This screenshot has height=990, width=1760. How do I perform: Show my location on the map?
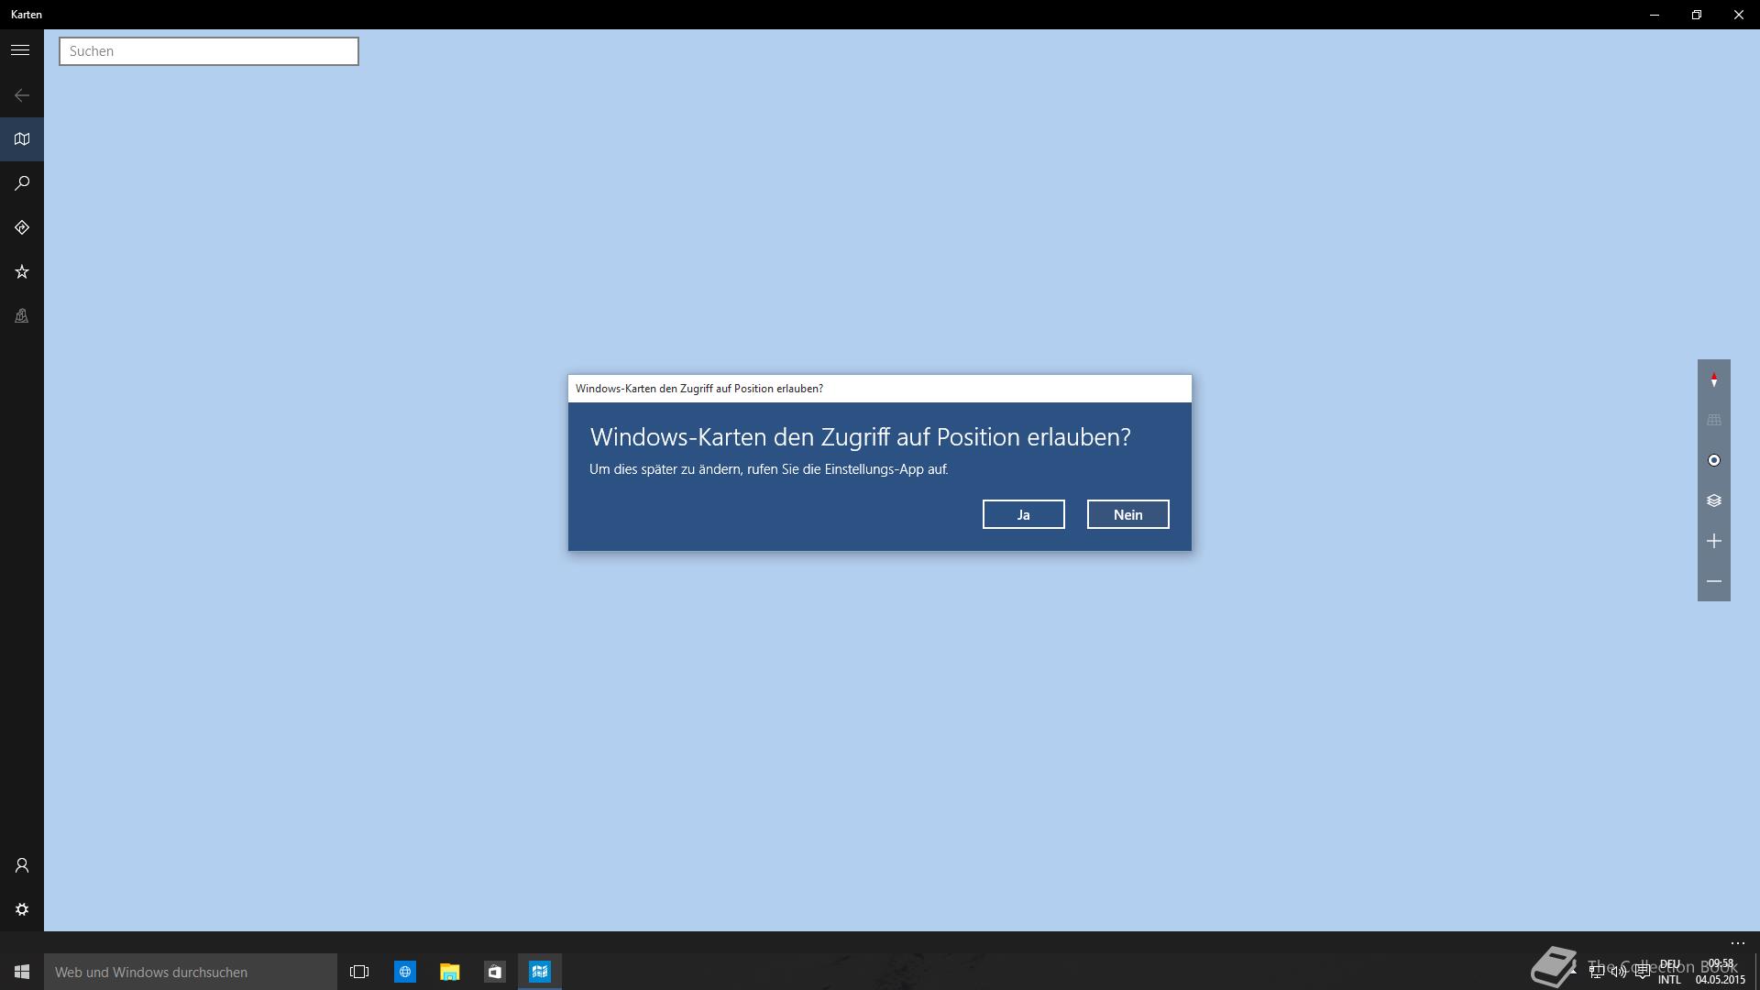pos(1713,460)
